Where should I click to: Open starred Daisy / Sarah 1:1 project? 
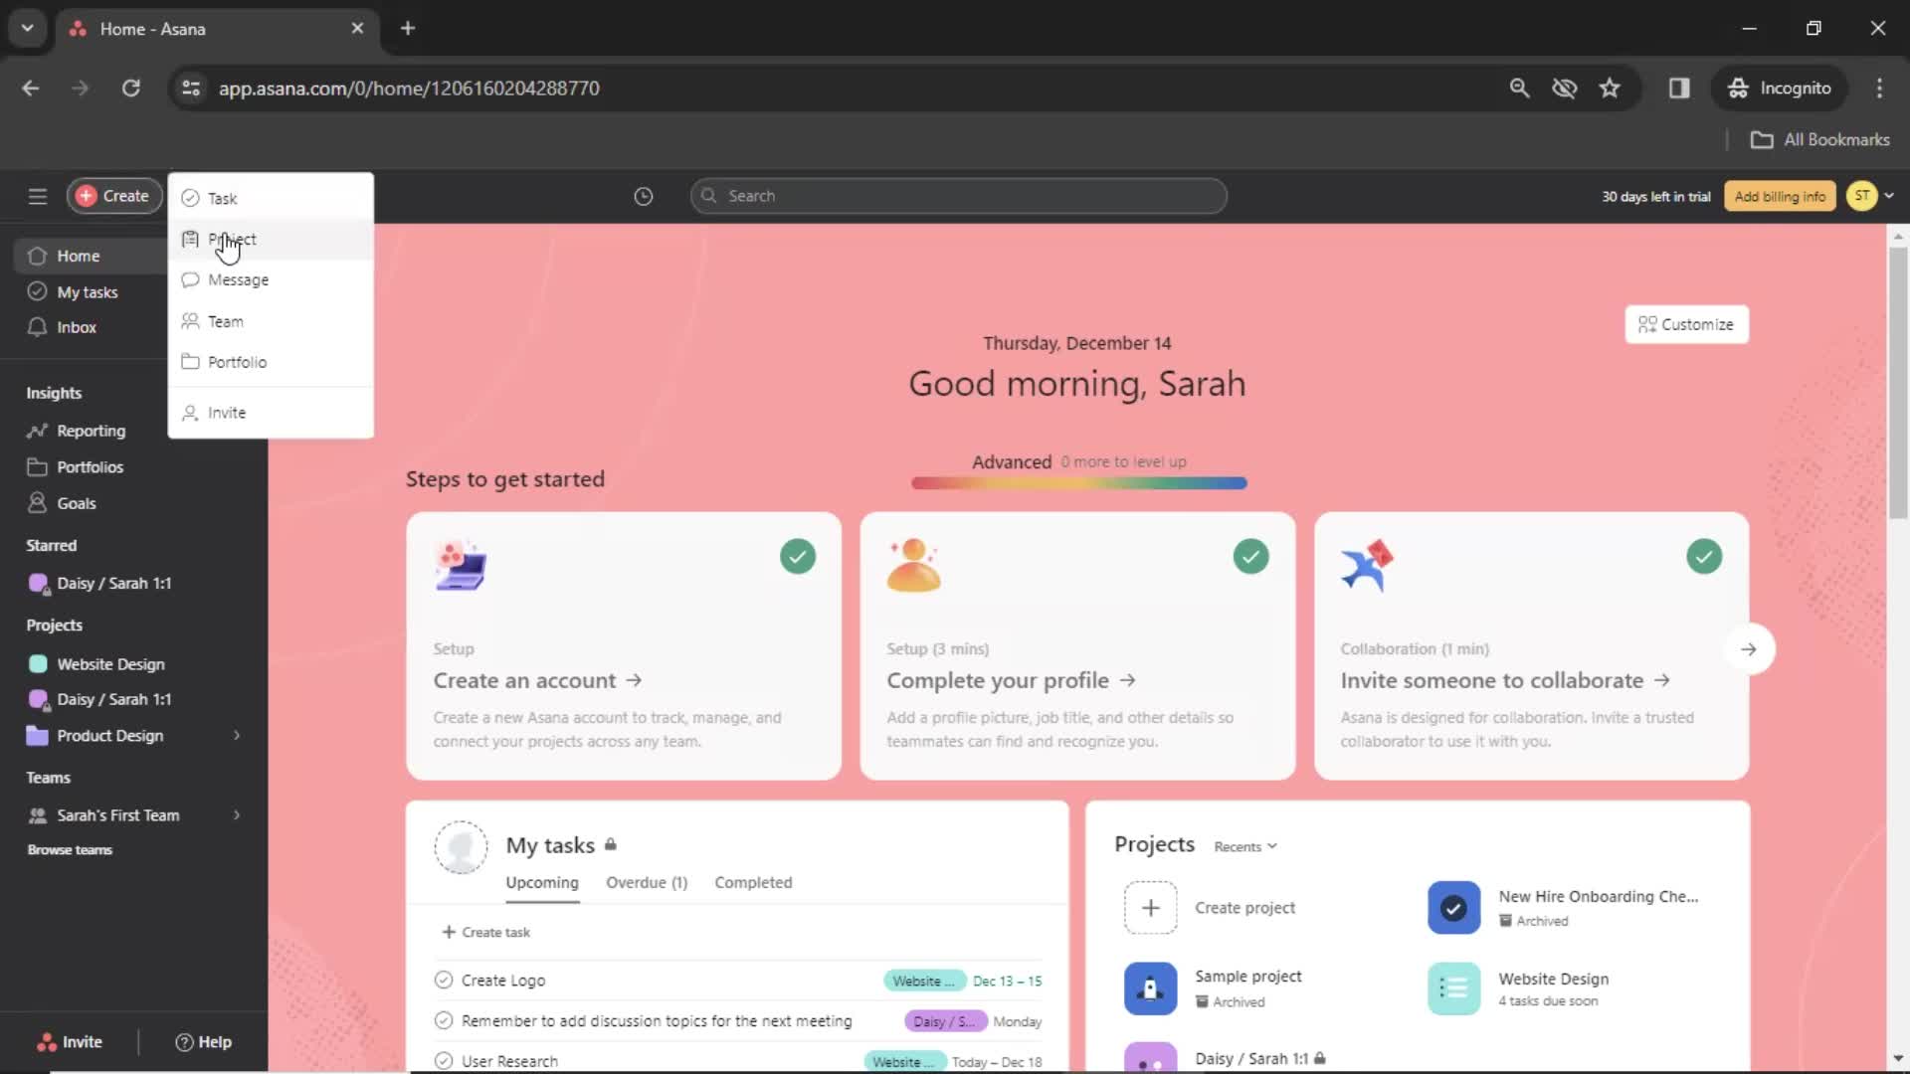[113, 583]
